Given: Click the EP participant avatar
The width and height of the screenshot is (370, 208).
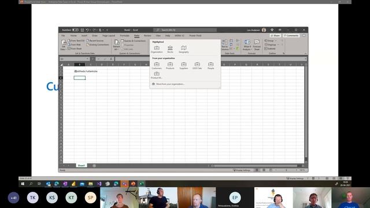Looking at the screenshot, I should [235, 198].
